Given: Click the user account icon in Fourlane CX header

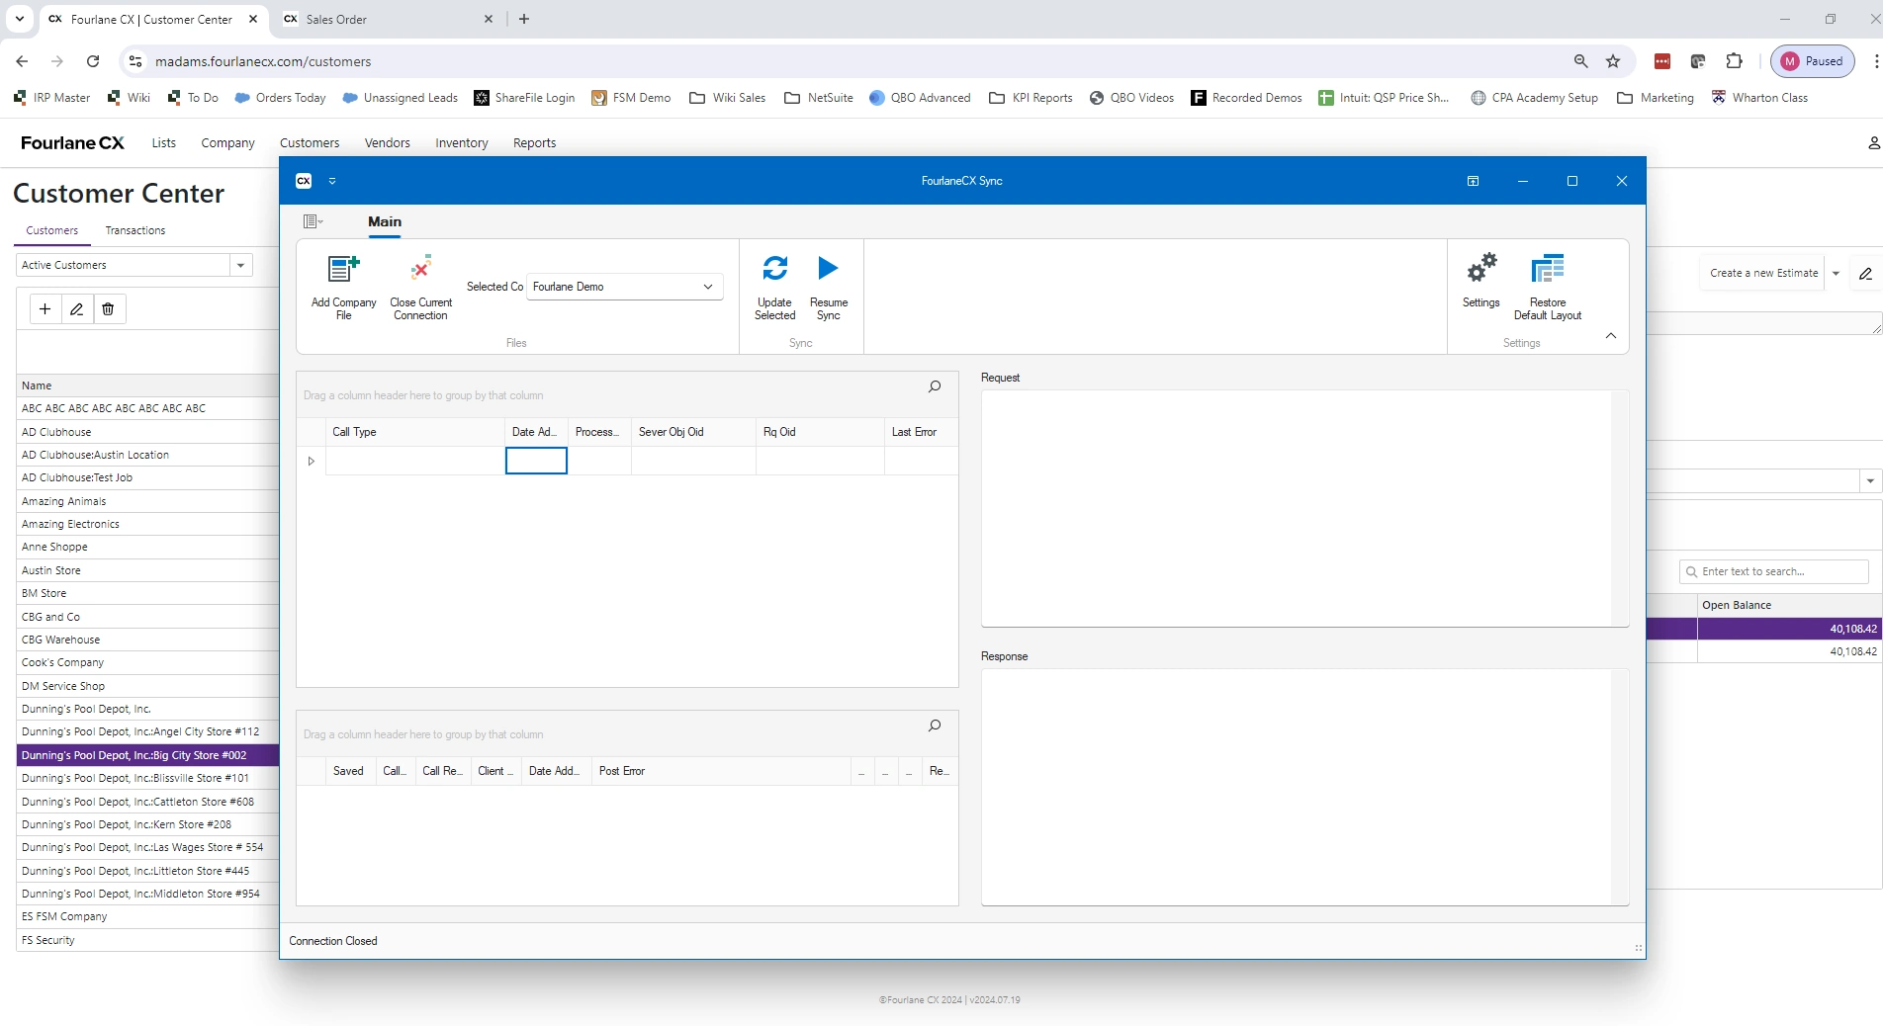Looking at the screenshot, I should point(1873,143).
